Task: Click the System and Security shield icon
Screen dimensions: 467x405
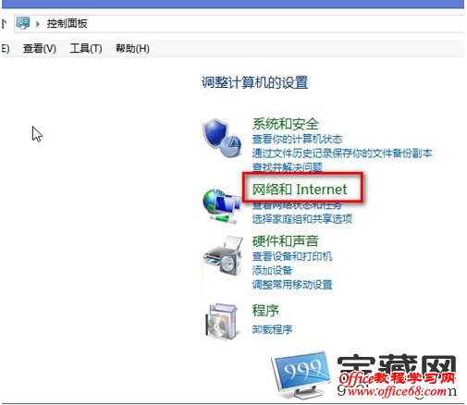Action: 222,138
